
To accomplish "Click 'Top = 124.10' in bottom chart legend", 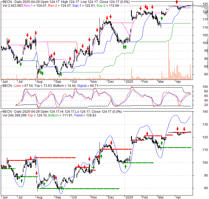I will [37, 115].
